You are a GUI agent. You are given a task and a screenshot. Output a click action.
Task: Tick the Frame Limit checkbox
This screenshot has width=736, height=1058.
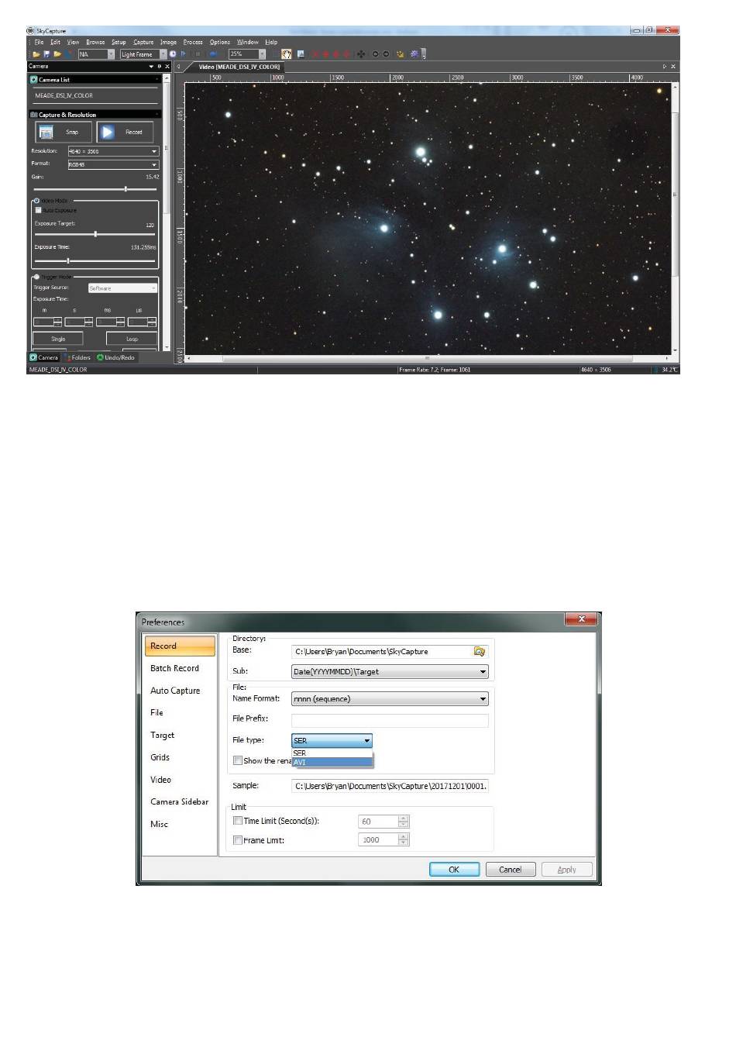tap(238, 840)
